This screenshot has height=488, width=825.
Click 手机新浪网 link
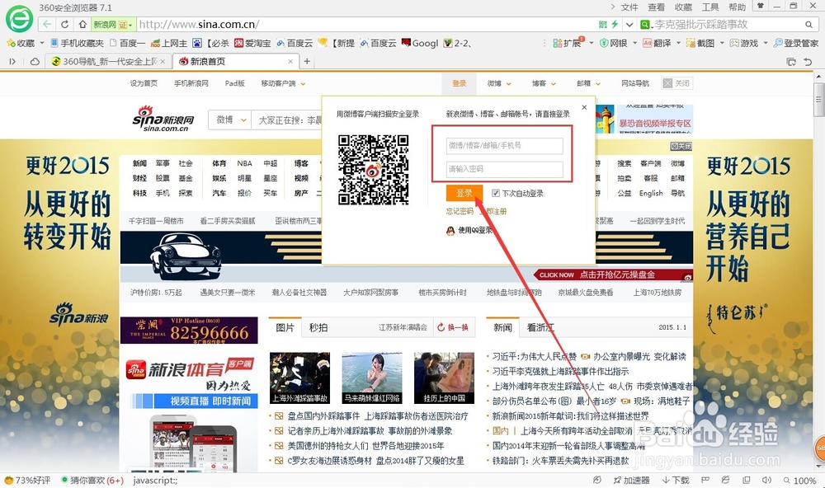[x=191, y=83]
